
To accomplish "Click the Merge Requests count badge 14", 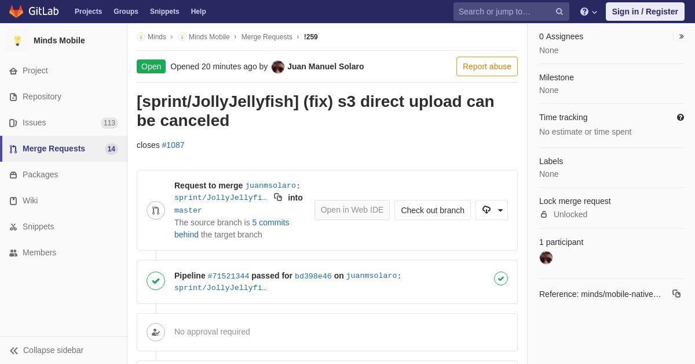I will tap(112, 149).
